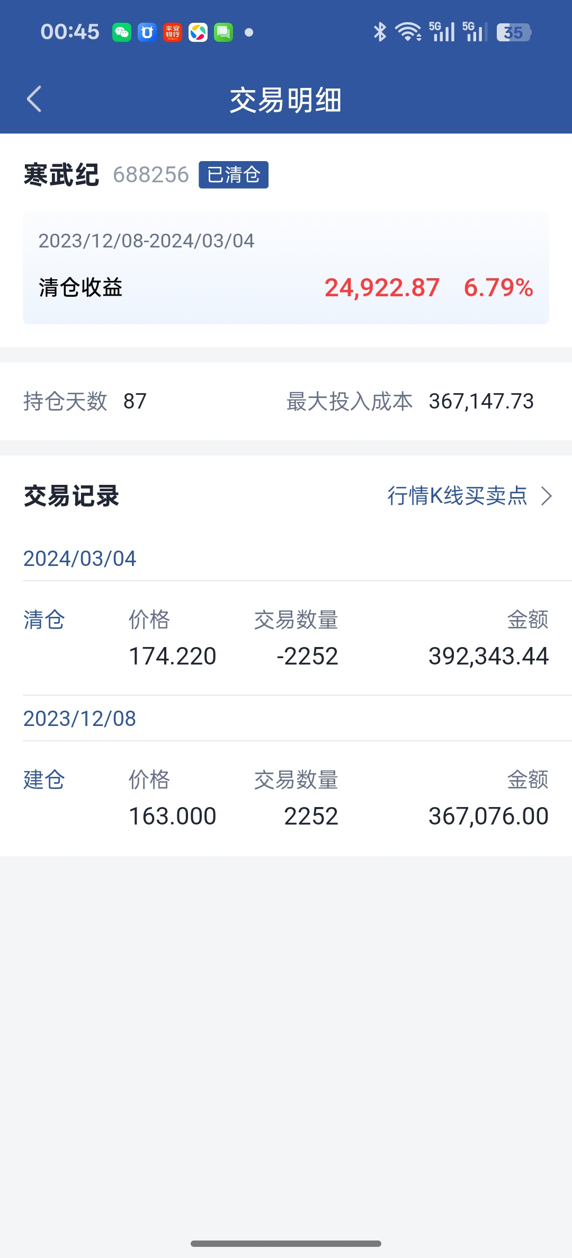Tap the green message notification icon
Viewport: 572px width, 1258px height.
(x=224, y=32)
